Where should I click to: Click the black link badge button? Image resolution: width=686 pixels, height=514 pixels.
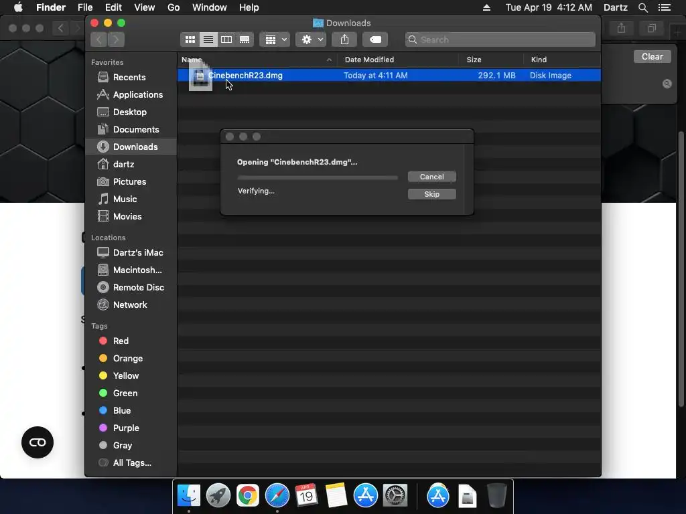(38, 442)
